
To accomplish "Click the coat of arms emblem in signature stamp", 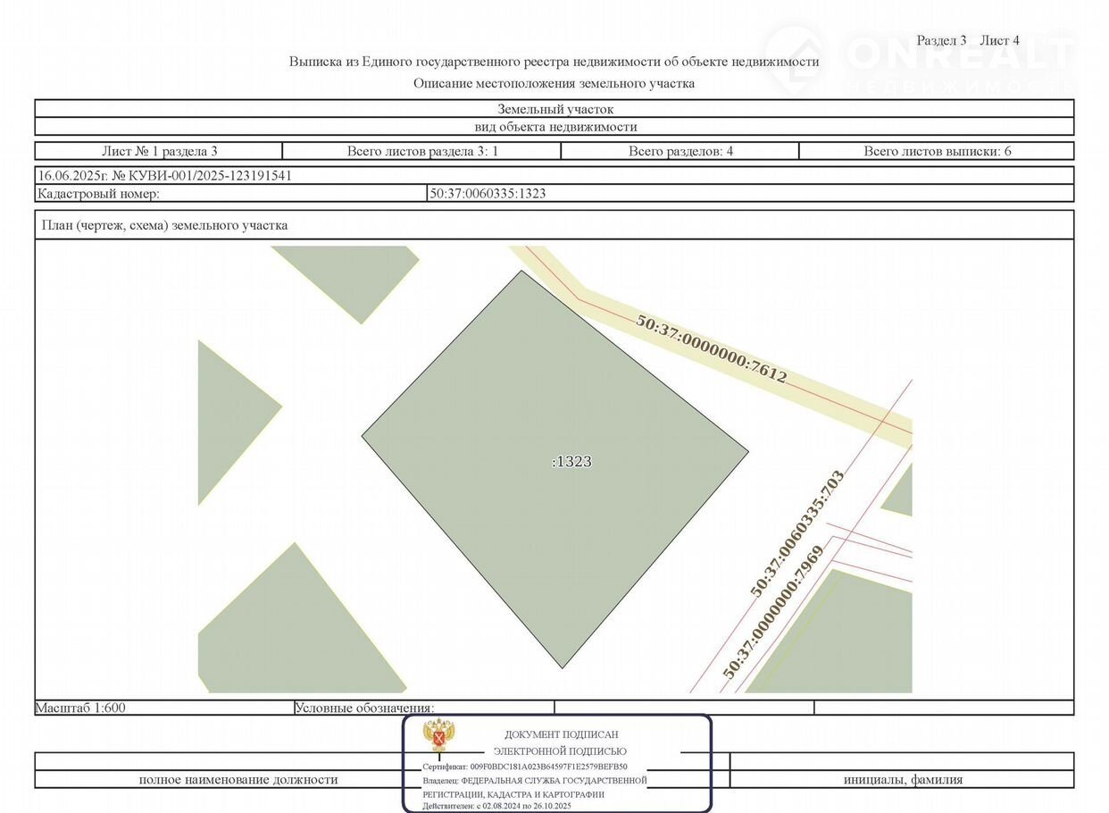I will click(x=438, y=734).
